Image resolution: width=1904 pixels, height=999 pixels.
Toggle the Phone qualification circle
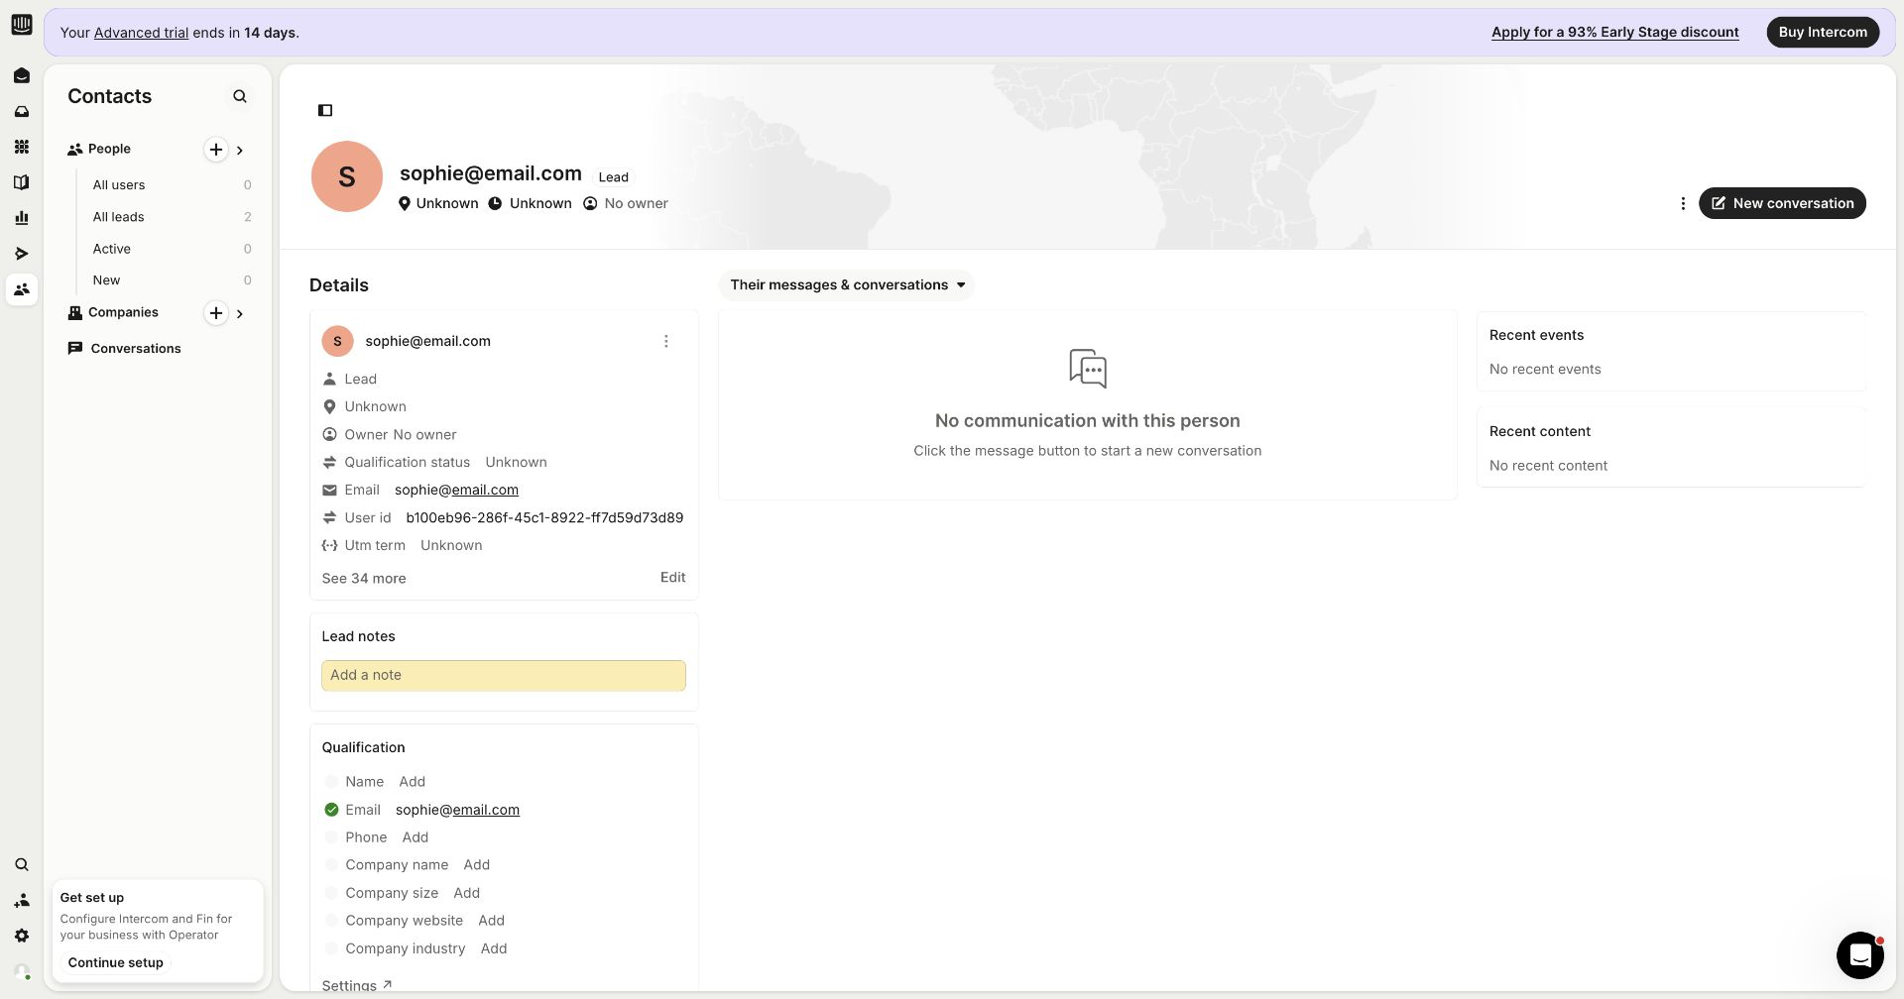click(x=332, y=837)
